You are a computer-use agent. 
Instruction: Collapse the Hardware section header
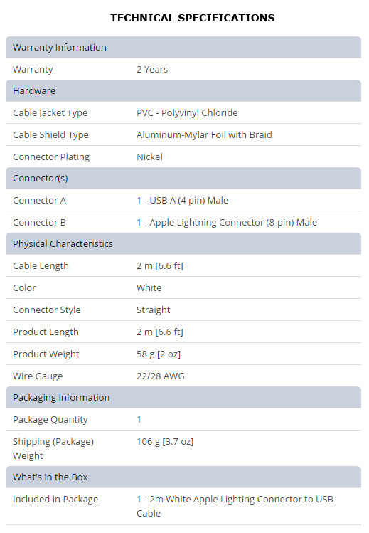pos(183,91)
